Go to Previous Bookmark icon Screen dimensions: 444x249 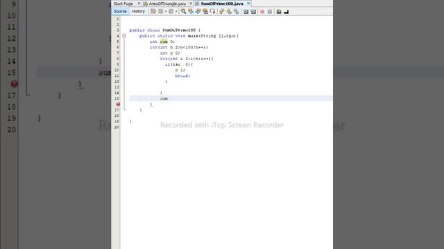(221, 11)
